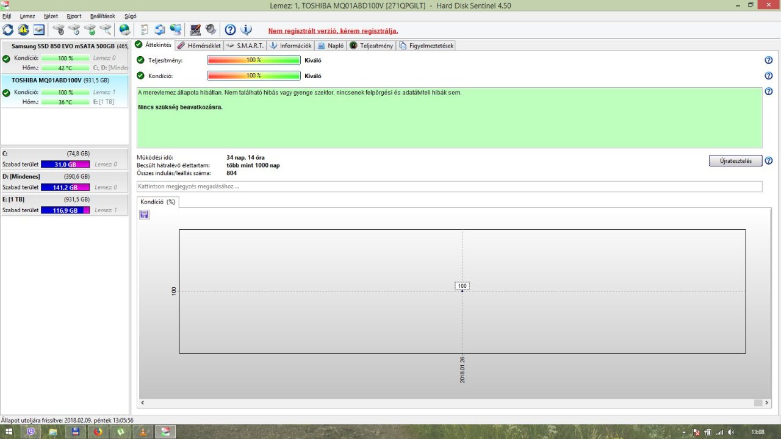Click the send report arrows toolbar icon
The height and width of the screenshot is (439, 781).
[x=160, y=29]
